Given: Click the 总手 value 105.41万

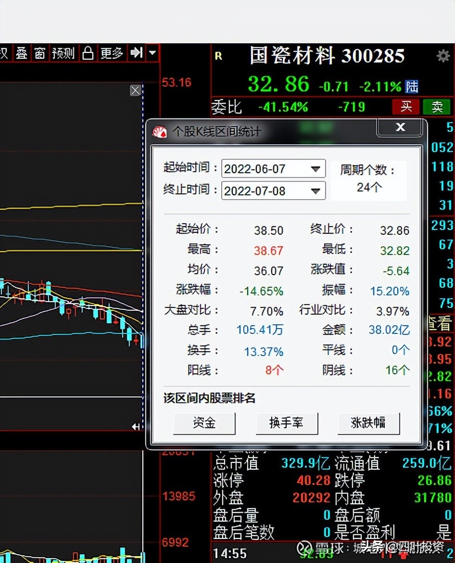Looking at the screenshot, I should (x=260, y=330).
